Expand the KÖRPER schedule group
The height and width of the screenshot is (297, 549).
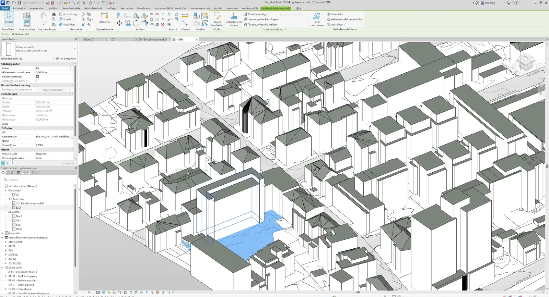(5, 255)
